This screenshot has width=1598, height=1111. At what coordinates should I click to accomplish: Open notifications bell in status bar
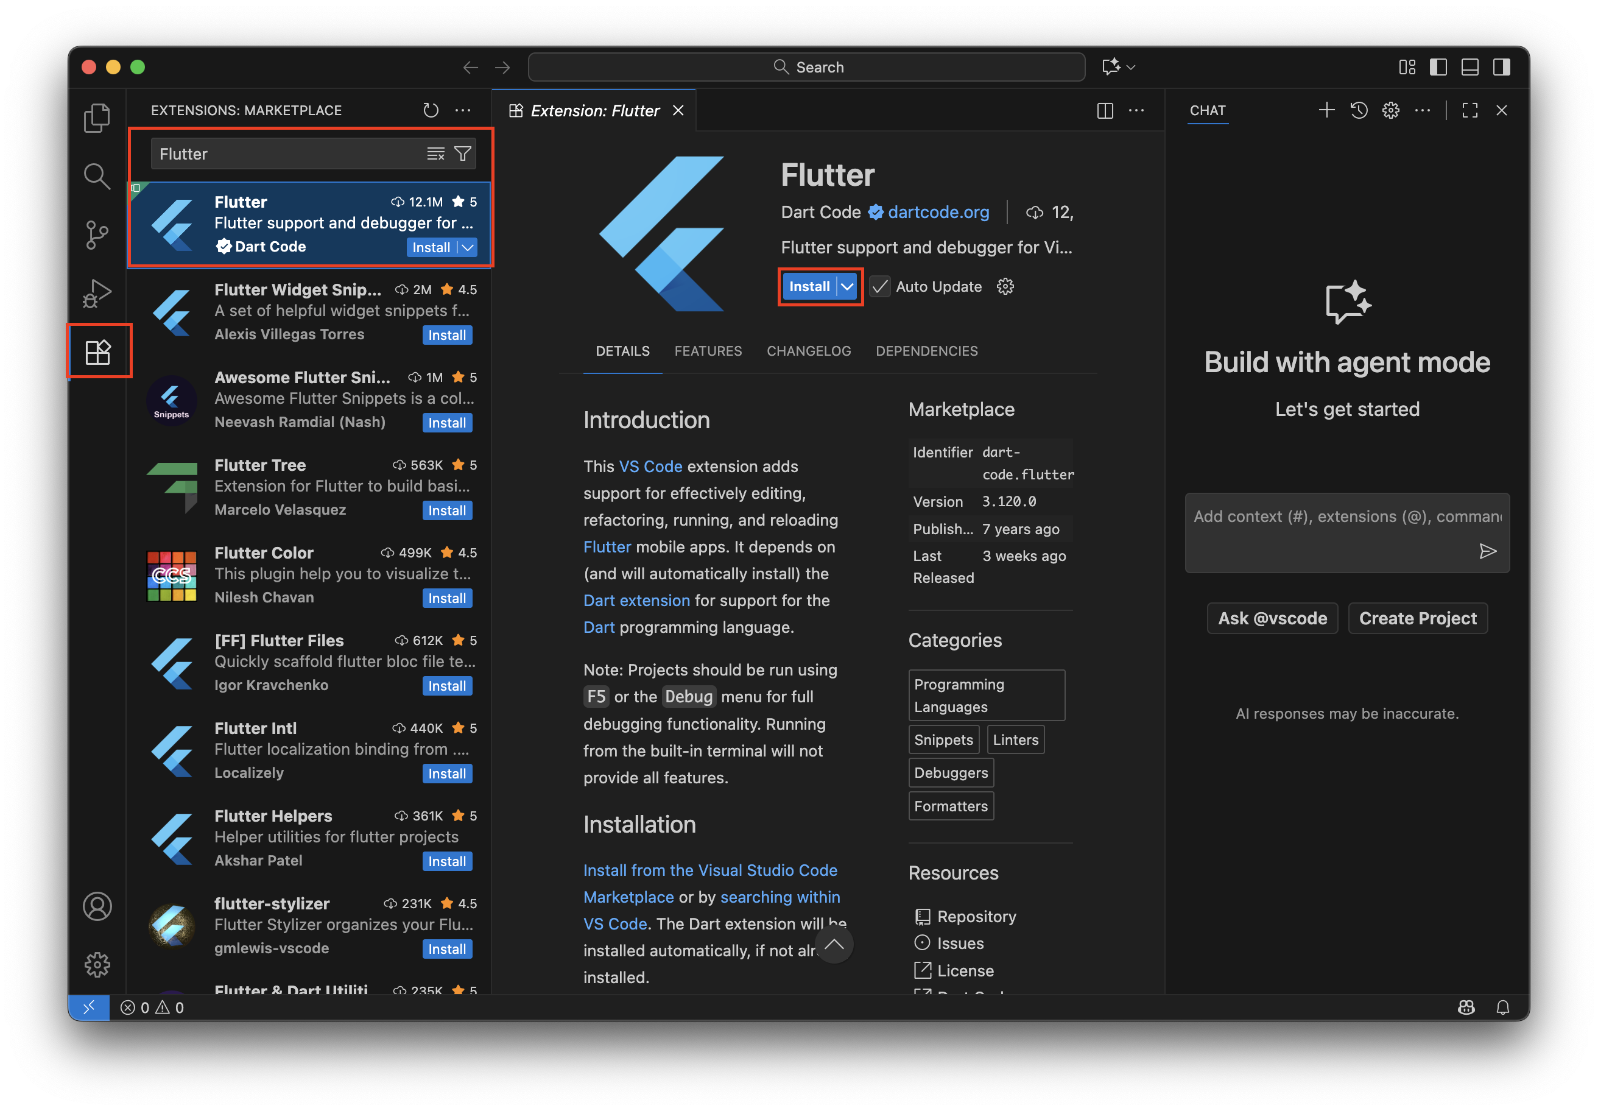[x=1504, y=1007]
